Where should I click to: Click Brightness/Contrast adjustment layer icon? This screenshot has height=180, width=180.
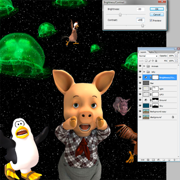pos(146,77)
